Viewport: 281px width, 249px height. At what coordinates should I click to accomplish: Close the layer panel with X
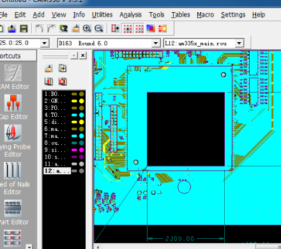(x=83, y=56)
